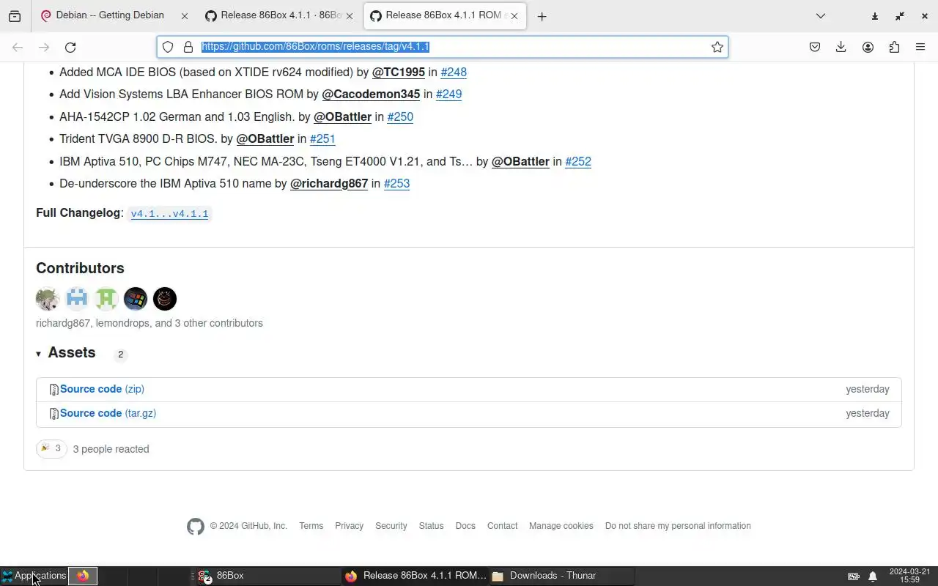Screen dimensions: 938x586
Task: Open the v4.1...v4.1.1 full changelog link
Action: [169, 214]
